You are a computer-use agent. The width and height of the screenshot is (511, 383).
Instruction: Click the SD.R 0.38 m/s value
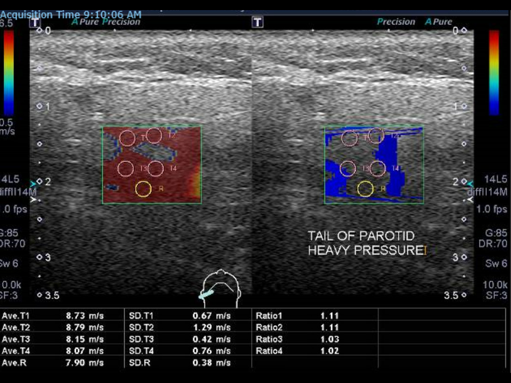click(x=211, y=362)
